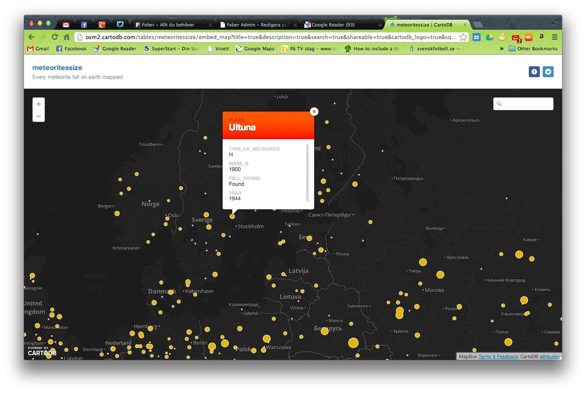This screenshot has height=393, width=586.
Task: Open the calendar extension showing 22
Action: click(476, 37)
